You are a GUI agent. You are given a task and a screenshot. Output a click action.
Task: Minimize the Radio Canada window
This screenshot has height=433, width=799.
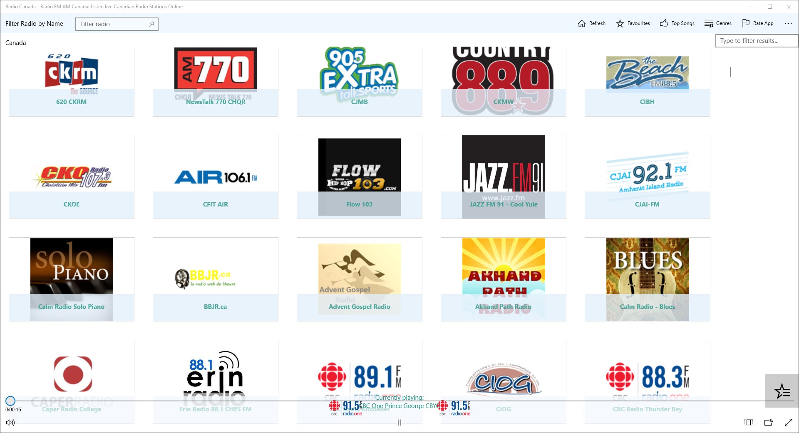(751, 7)
